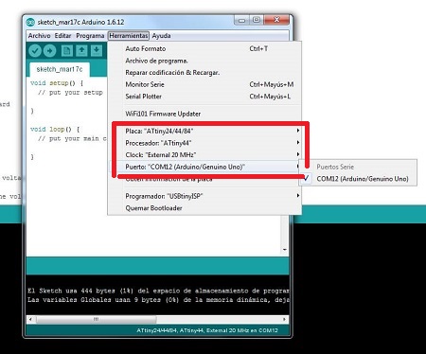This screenshot has height=354, width=426.
Task: Choose Archivo de programa entry
Action: (204, 61)
